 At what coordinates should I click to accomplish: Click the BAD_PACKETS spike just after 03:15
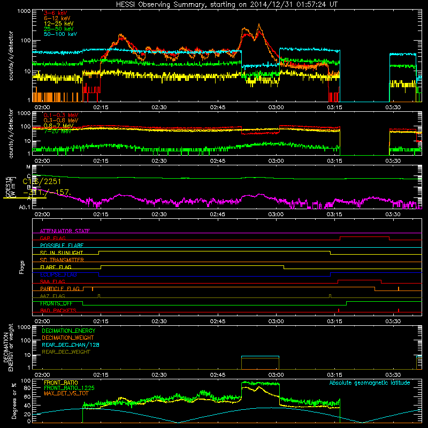point(339,310)
